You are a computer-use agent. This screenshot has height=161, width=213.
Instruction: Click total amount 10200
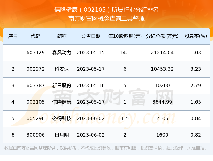point(162,86)
